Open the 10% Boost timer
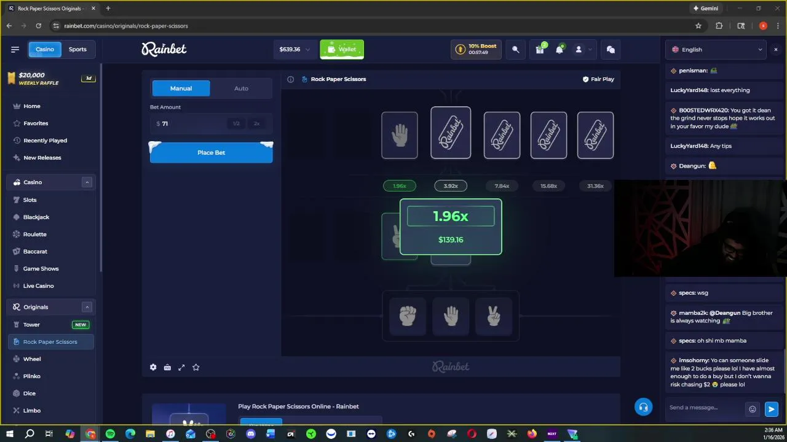The height and width of the screenshot is (442, 787). coord(476,50)
